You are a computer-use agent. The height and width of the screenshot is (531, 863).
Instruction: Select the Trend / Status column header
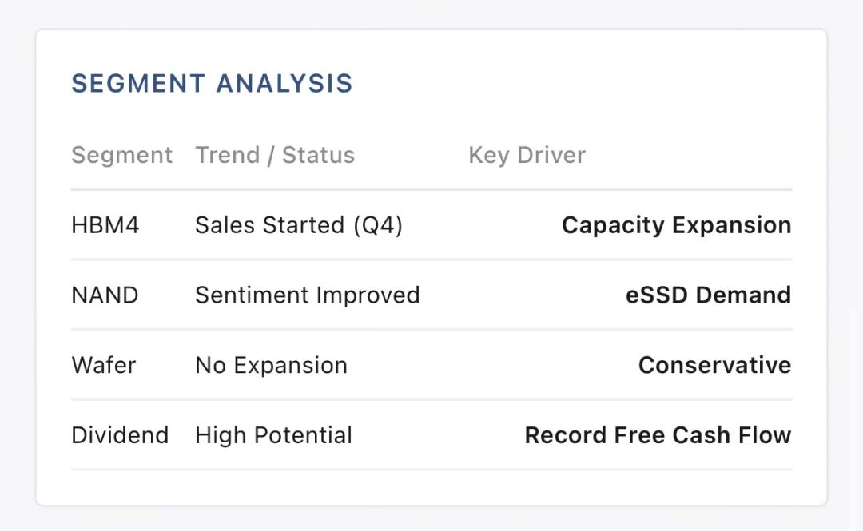coord(274,155)
